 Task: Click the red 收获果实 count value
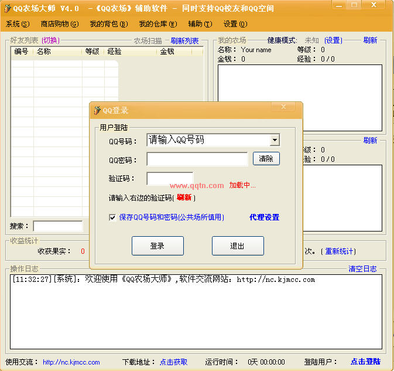tap(83, 251)
